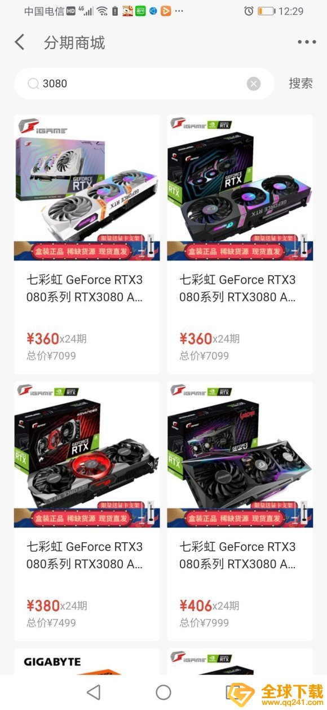Tap the alarm clock icon in the status bar
The image size is (327, 710).
pyautogui.click(x=249, y=11)
